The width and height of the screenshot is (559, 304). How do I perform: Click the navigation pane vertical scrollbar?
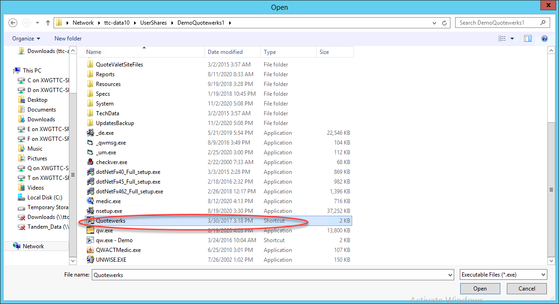click(72, 175)
